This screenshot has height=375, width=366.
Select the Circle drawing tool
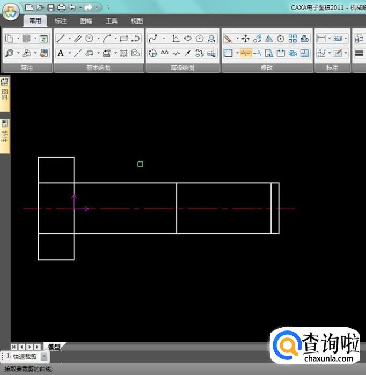[90, 39]
